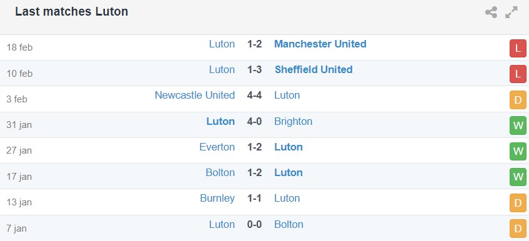Click the W badge for Brighton match
Viewport: 529px width, 241px height.
pos(518,125)
